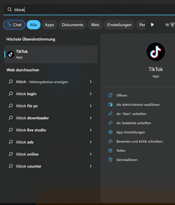Click the search icon beside tiktok counter
Screen dimensions: 175x205
(11, 166)
